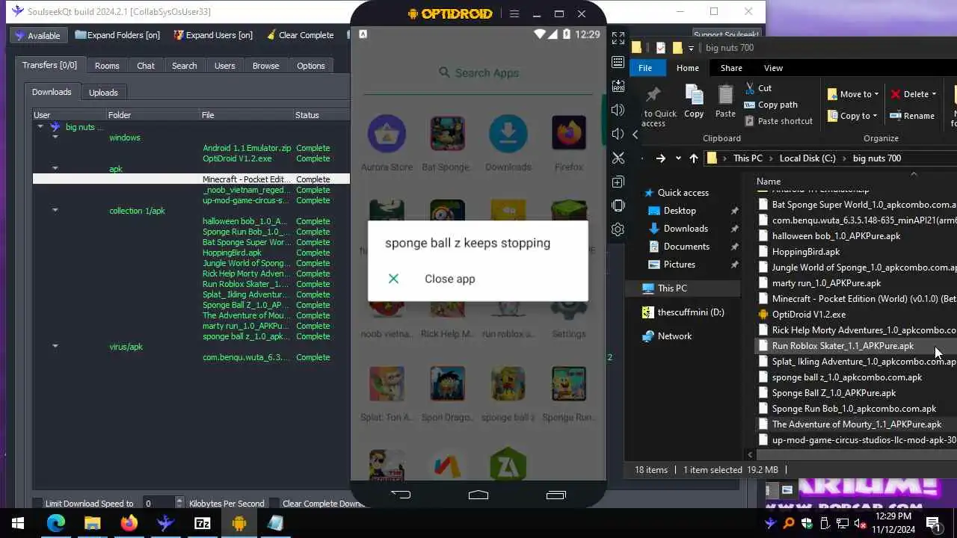Tap the Android back navigation button
The image size is (957, 538).
click(x=401, y=495)
